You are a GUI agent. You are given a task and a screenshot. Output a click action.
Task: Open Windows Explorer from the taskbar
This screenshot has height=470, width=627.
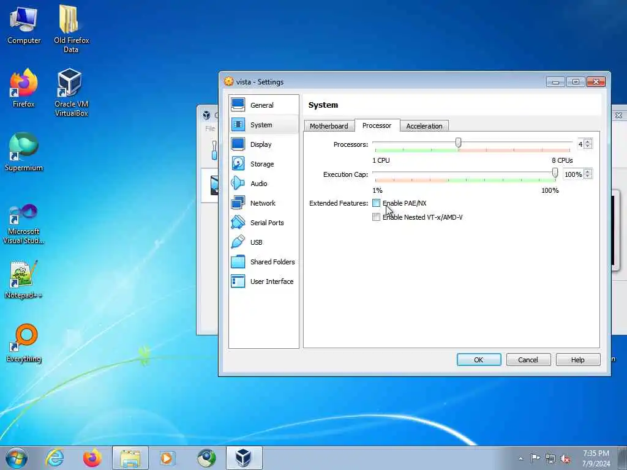click(130, 458)
